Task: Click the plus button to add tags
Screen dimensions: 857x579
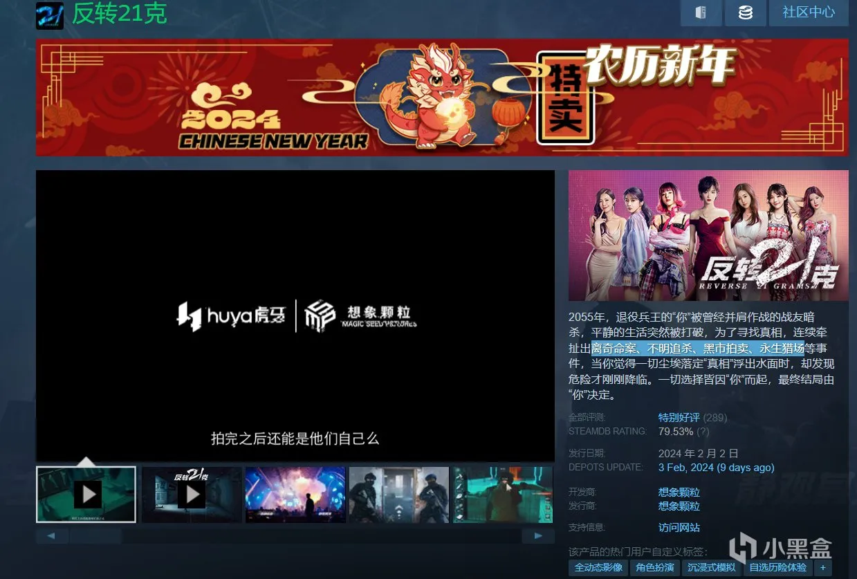Action: coord(822,567)
